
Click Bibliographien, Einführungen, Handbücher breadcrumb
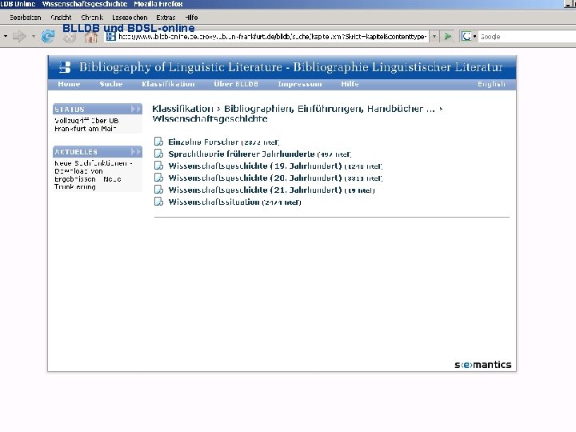(x=329, y=109)
